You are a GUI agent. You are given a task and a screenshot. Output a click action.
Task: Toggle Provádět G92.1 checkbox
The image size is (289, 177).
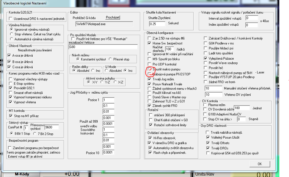tap(11, 88)
